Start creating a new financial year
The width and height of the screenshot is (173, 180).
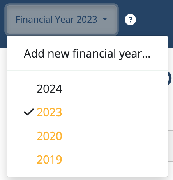click(x=87, y=54)
